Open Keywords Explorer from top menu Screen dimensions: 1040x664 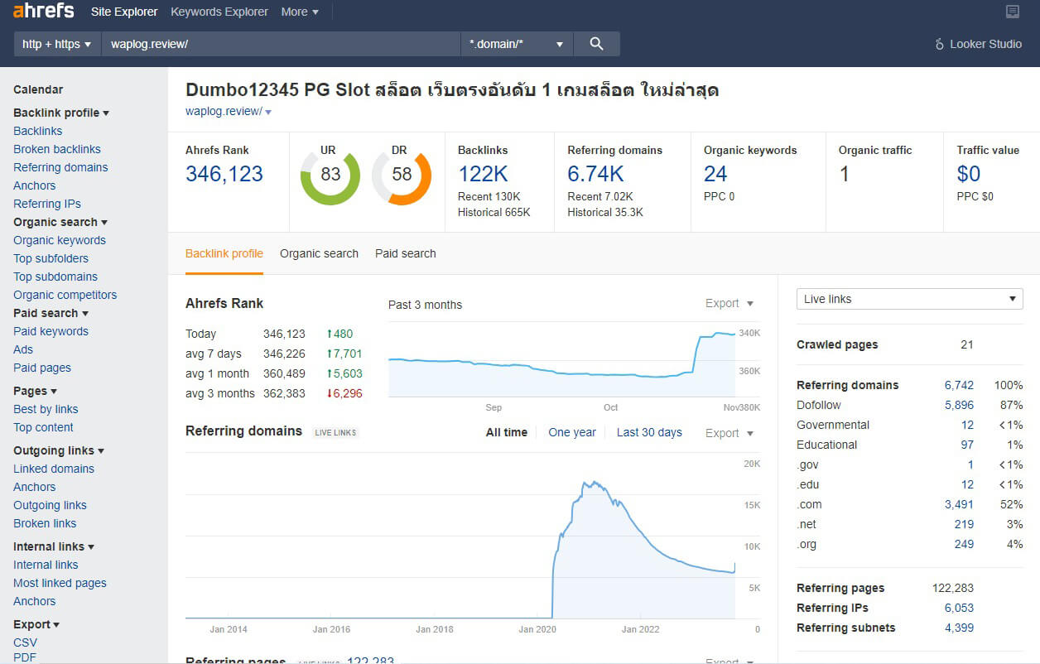[x=219, y=12]
